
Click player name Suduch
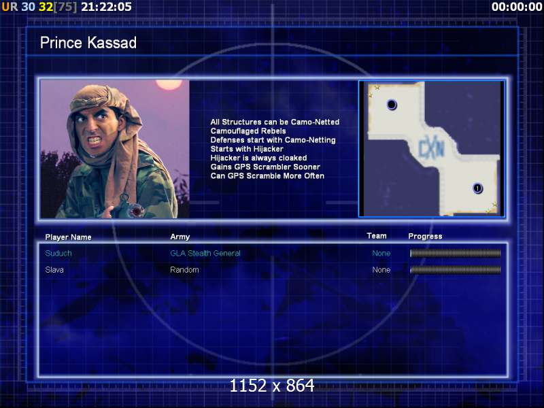(x=58, y=253)
